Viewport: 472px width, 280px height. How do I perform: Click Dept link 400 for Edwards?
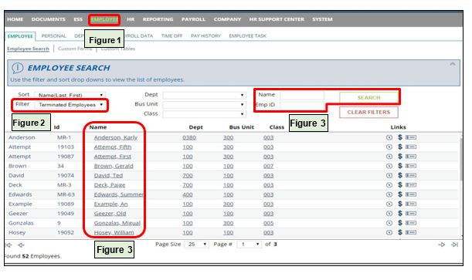[188, 194]
